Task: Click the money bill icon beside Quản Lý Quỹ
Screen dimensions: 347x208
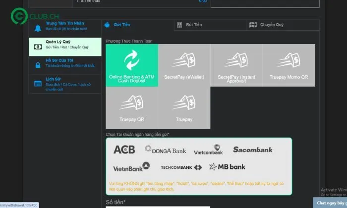Action: (x=38, y=47)
